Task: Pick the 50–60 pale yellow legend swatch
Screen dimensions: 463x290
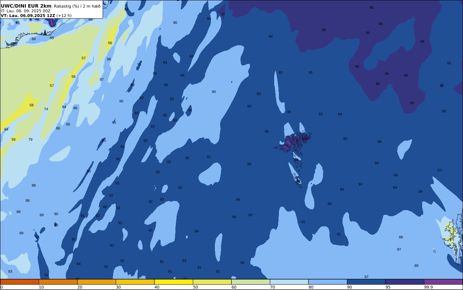Action: point(212,282)
